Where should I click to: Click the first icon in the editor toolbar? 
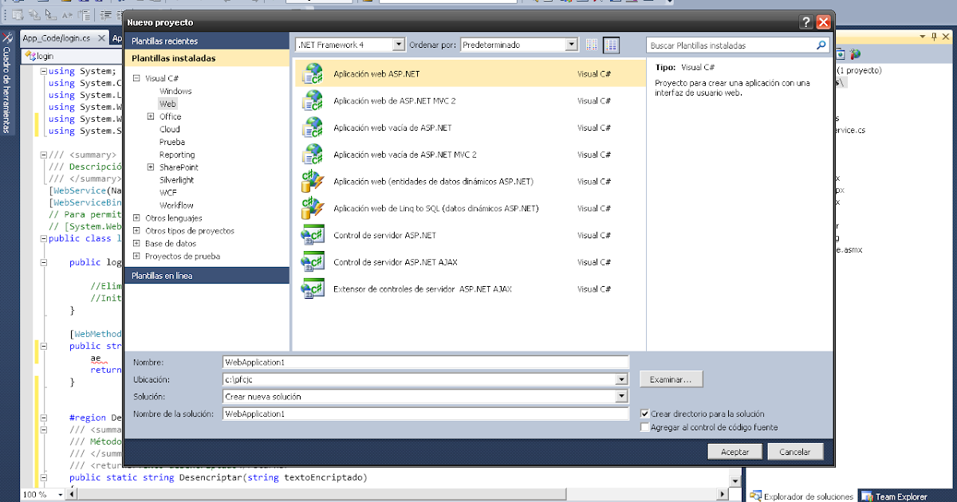coord(17,15)
